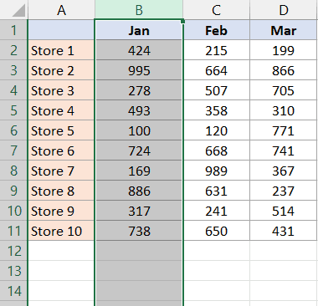Click the cell containing 317
Image resolution: width=318 pixels, height=306 pixels.
(139, 211)
